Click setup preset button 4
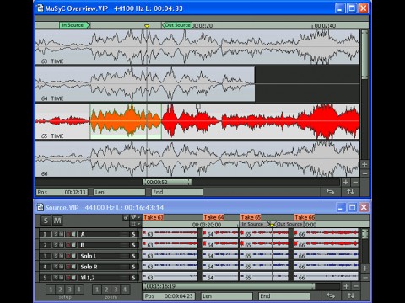The width and height of the screenshot is (405, 303). point(78,290)
